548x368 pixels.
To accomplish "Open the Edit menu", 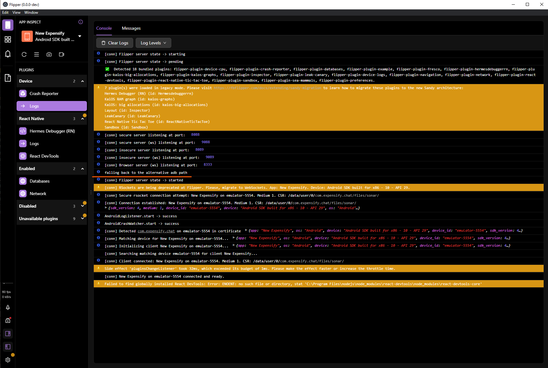I will click(x=5, y=13).
